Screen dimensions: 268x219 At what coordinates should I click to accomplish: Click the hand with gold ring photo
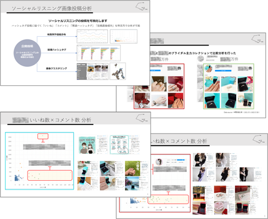pos(159,84)
